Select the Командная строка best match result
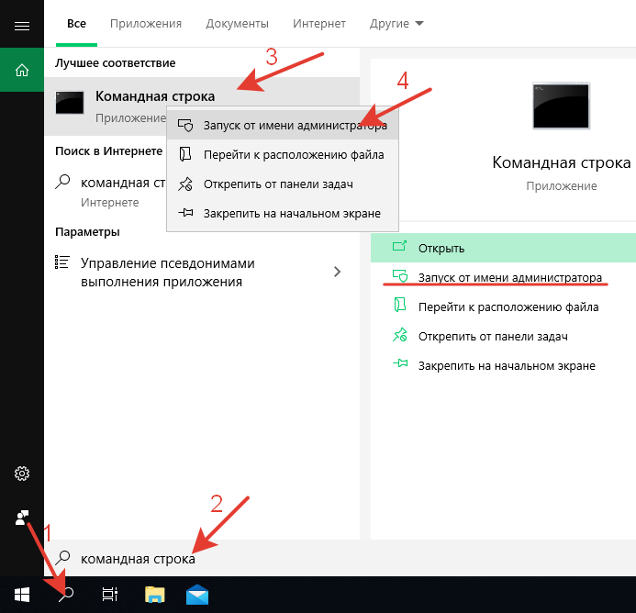 (x=202, y=106)
